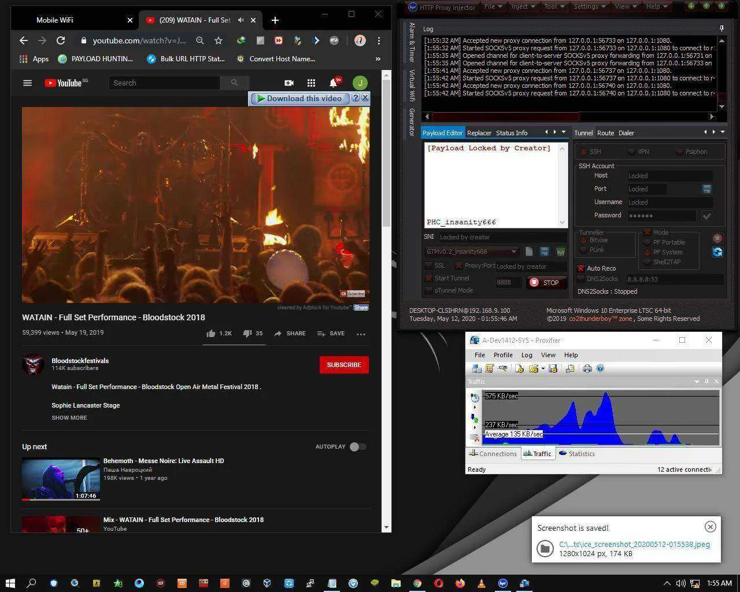
Task: Click the thumbs-down dislike icon
Action: coord(247,334)
